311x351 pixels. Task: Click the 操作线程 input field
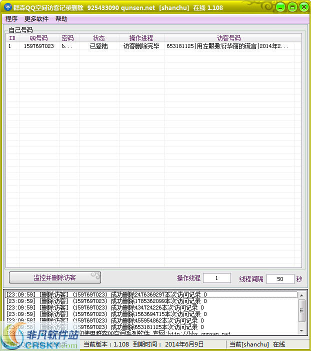pyautogui.click(x=216, y=278)
